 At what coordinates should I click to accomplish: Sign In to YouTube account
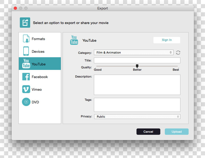(167, 40)
